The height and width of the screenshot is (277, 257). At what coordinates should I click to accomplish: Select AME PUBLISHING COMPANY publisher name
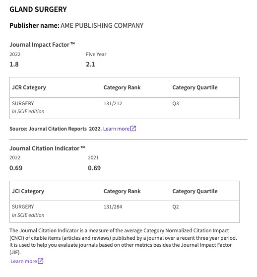[x=102, y=25]
